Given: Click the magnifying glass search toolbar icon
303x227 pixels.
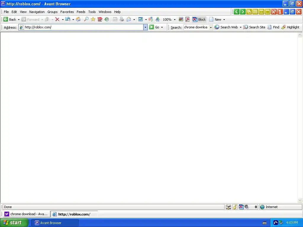Looking at the screenshot, I should coord(86,19).
